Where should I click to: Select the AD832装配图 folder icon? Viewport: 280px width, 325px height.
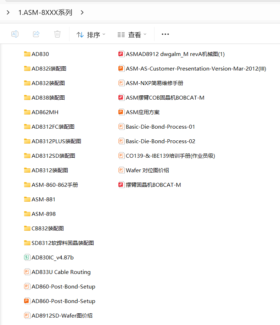(27, 83)
